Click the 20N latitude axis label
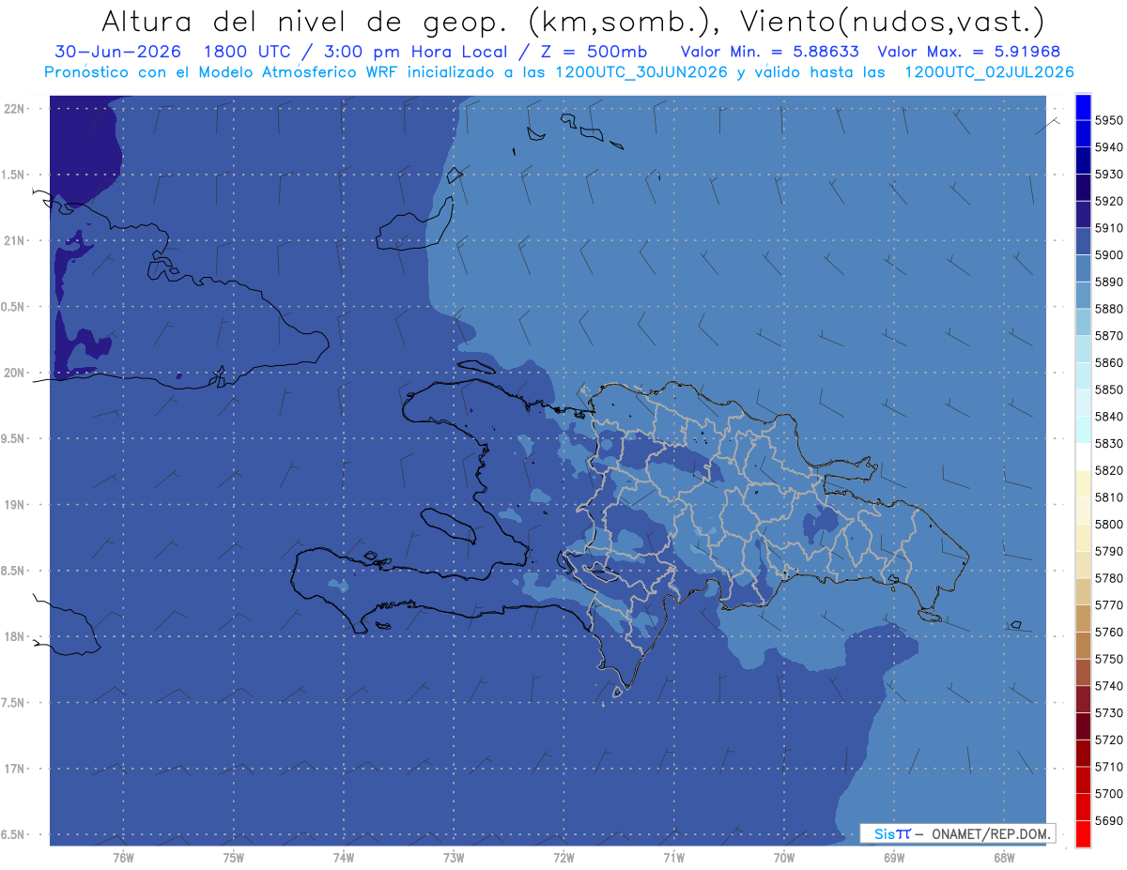This screenshot has height=870, width=1127. click(x=13, y=373)
